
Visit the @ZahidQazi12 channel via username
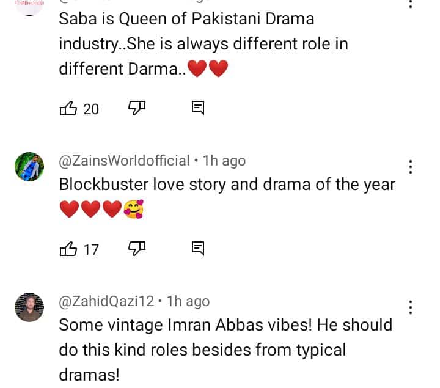pyautogui.click(x=107, y=301)
